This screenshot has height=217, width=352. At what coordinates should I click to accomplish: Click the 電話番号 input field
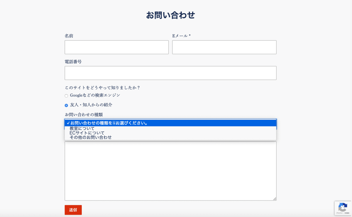pos(170,73)
